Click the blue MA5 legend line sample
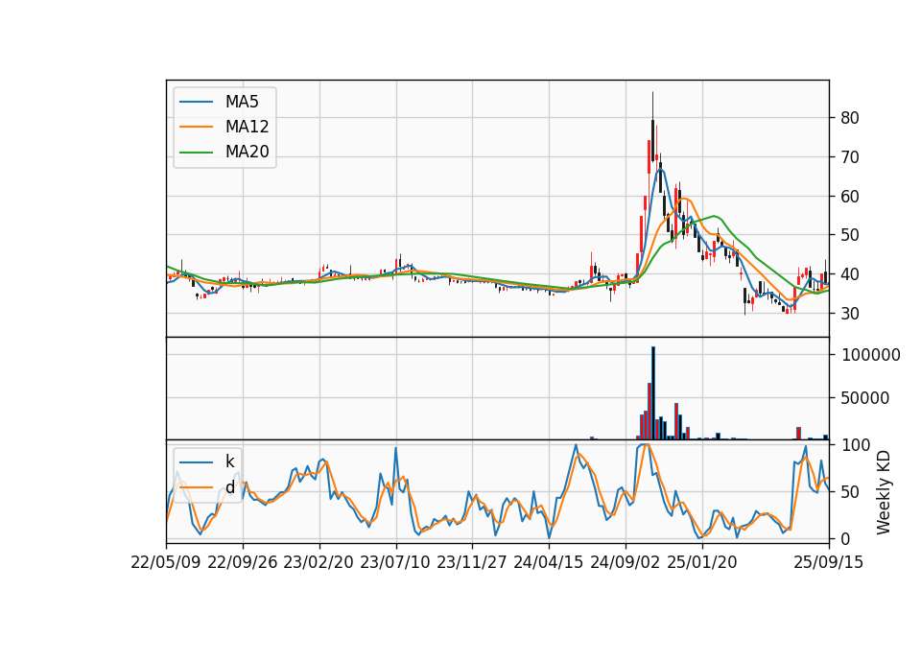This screenshot has width=921, height=662. [196, 103]
